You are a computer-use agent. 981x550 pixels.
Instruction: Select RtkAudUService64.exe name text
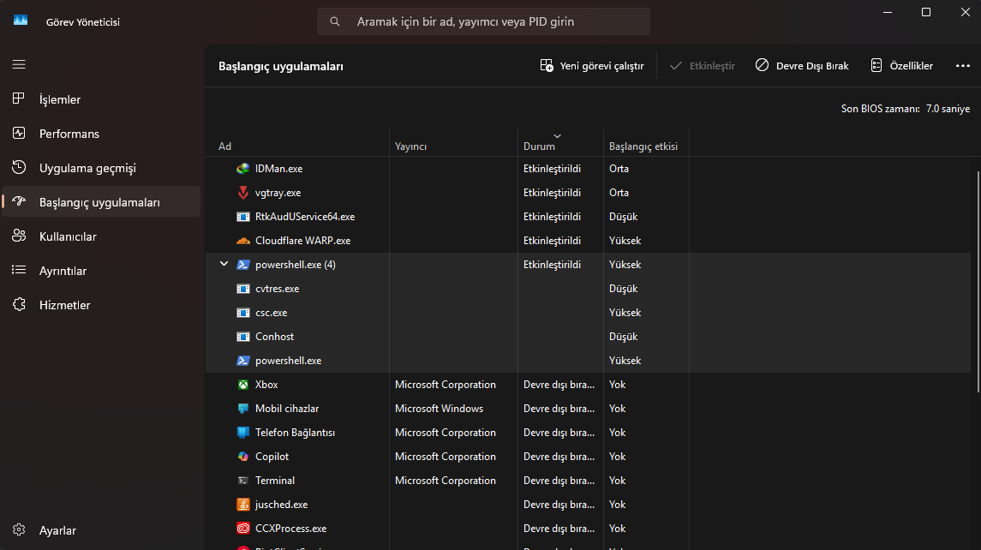click(x=305, y=217)
